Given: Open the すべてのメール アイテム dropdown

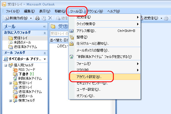Looking at the screenshot, I should [45, 59].
